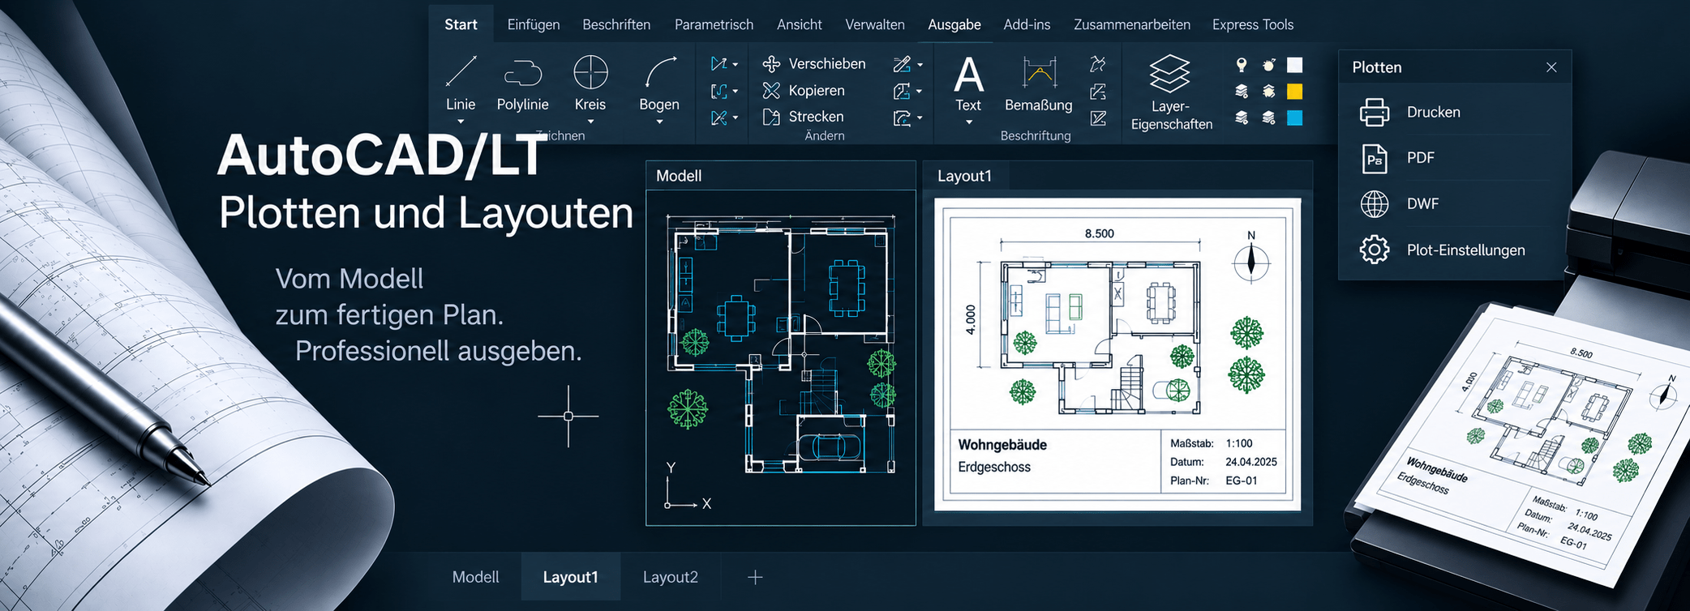This screenshot has height=611, width=1690.
Task: Toggle the layer sun freeze icon
Action: point(1268,65)
